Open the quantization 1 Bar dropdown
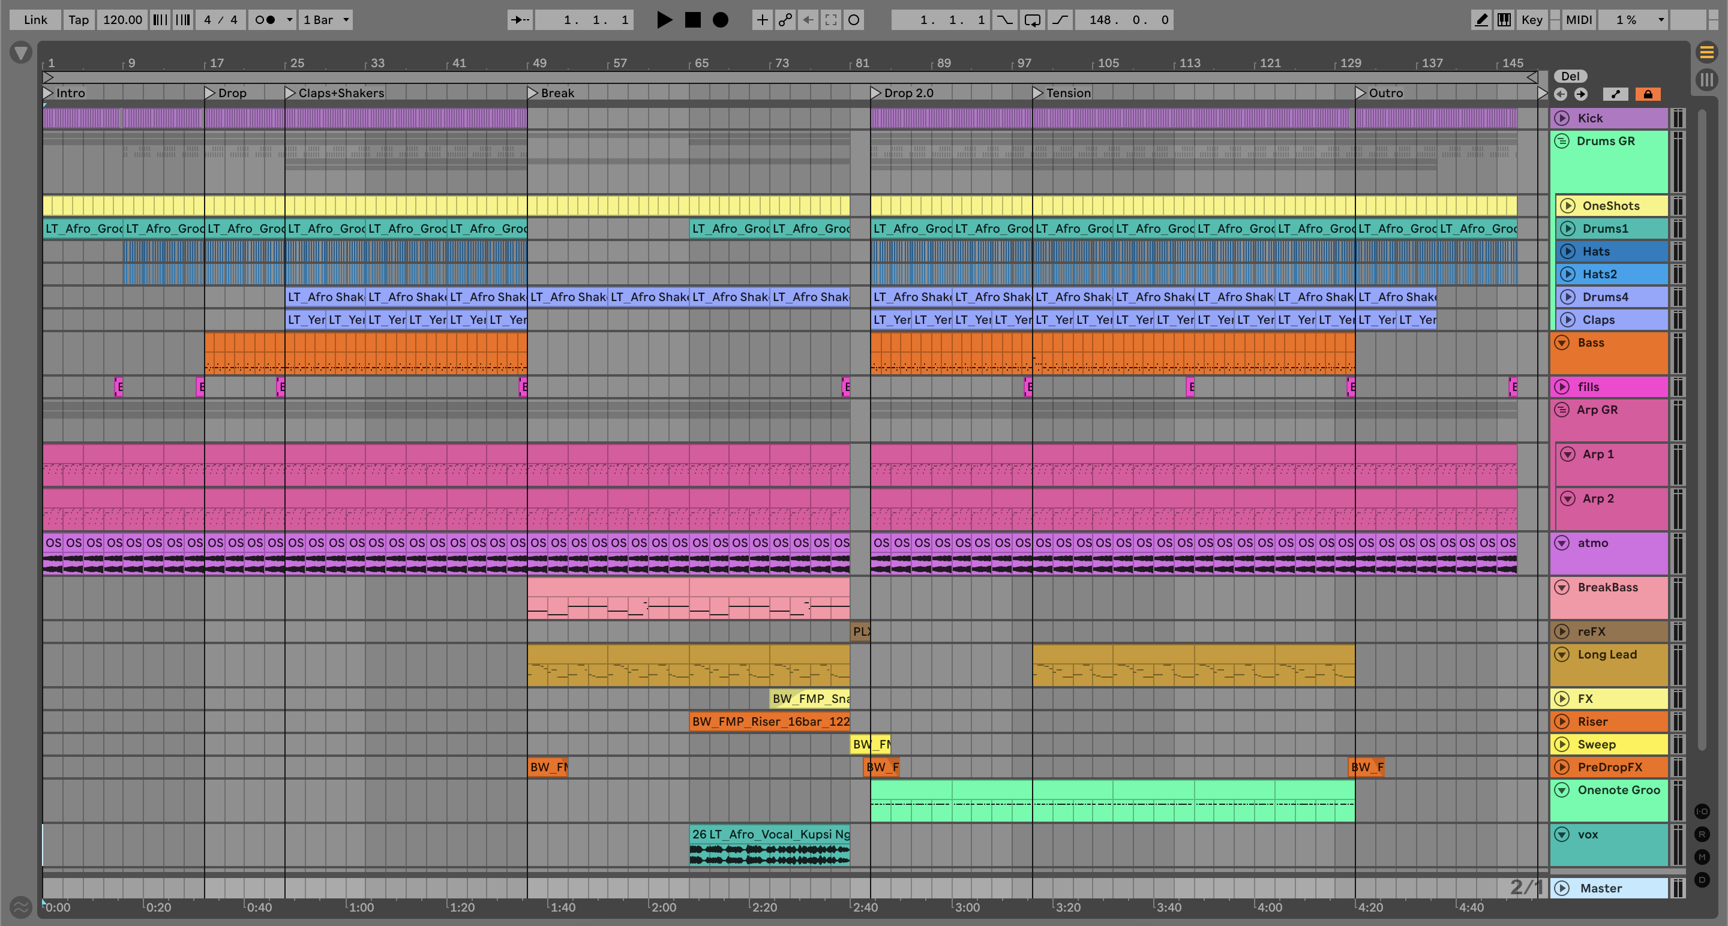The height and width of the screenshot is (926, 1728). [x=326, y=19]
